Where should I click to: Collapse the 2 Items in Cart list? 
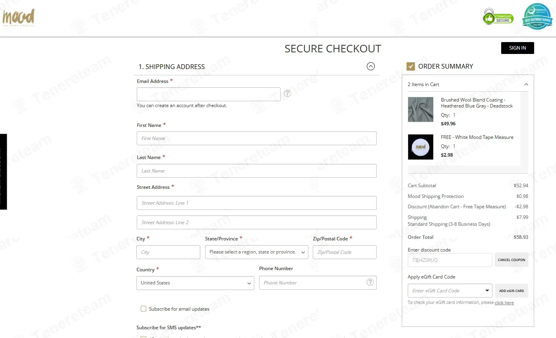(526, 84)
